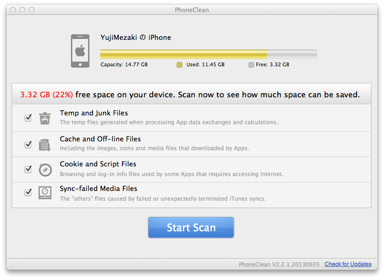Click the gray Free storage legend swatch
Viewport: 384px width, 279px height.
251,65
